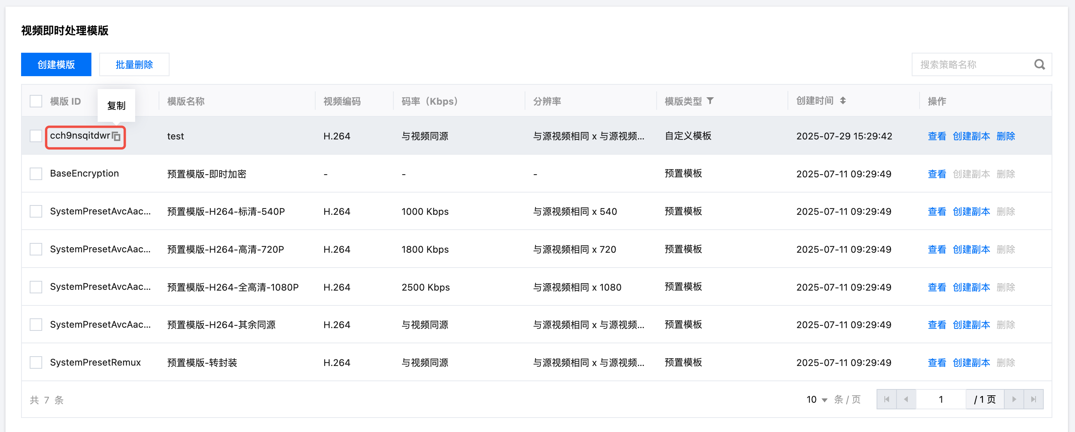Click the 创建模版 button
The image size is (1075, 432).
click(x=56, y=65)
